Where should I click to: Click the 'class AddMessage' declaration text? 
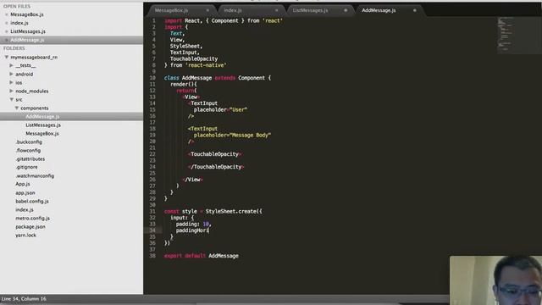tap(188, 78)
